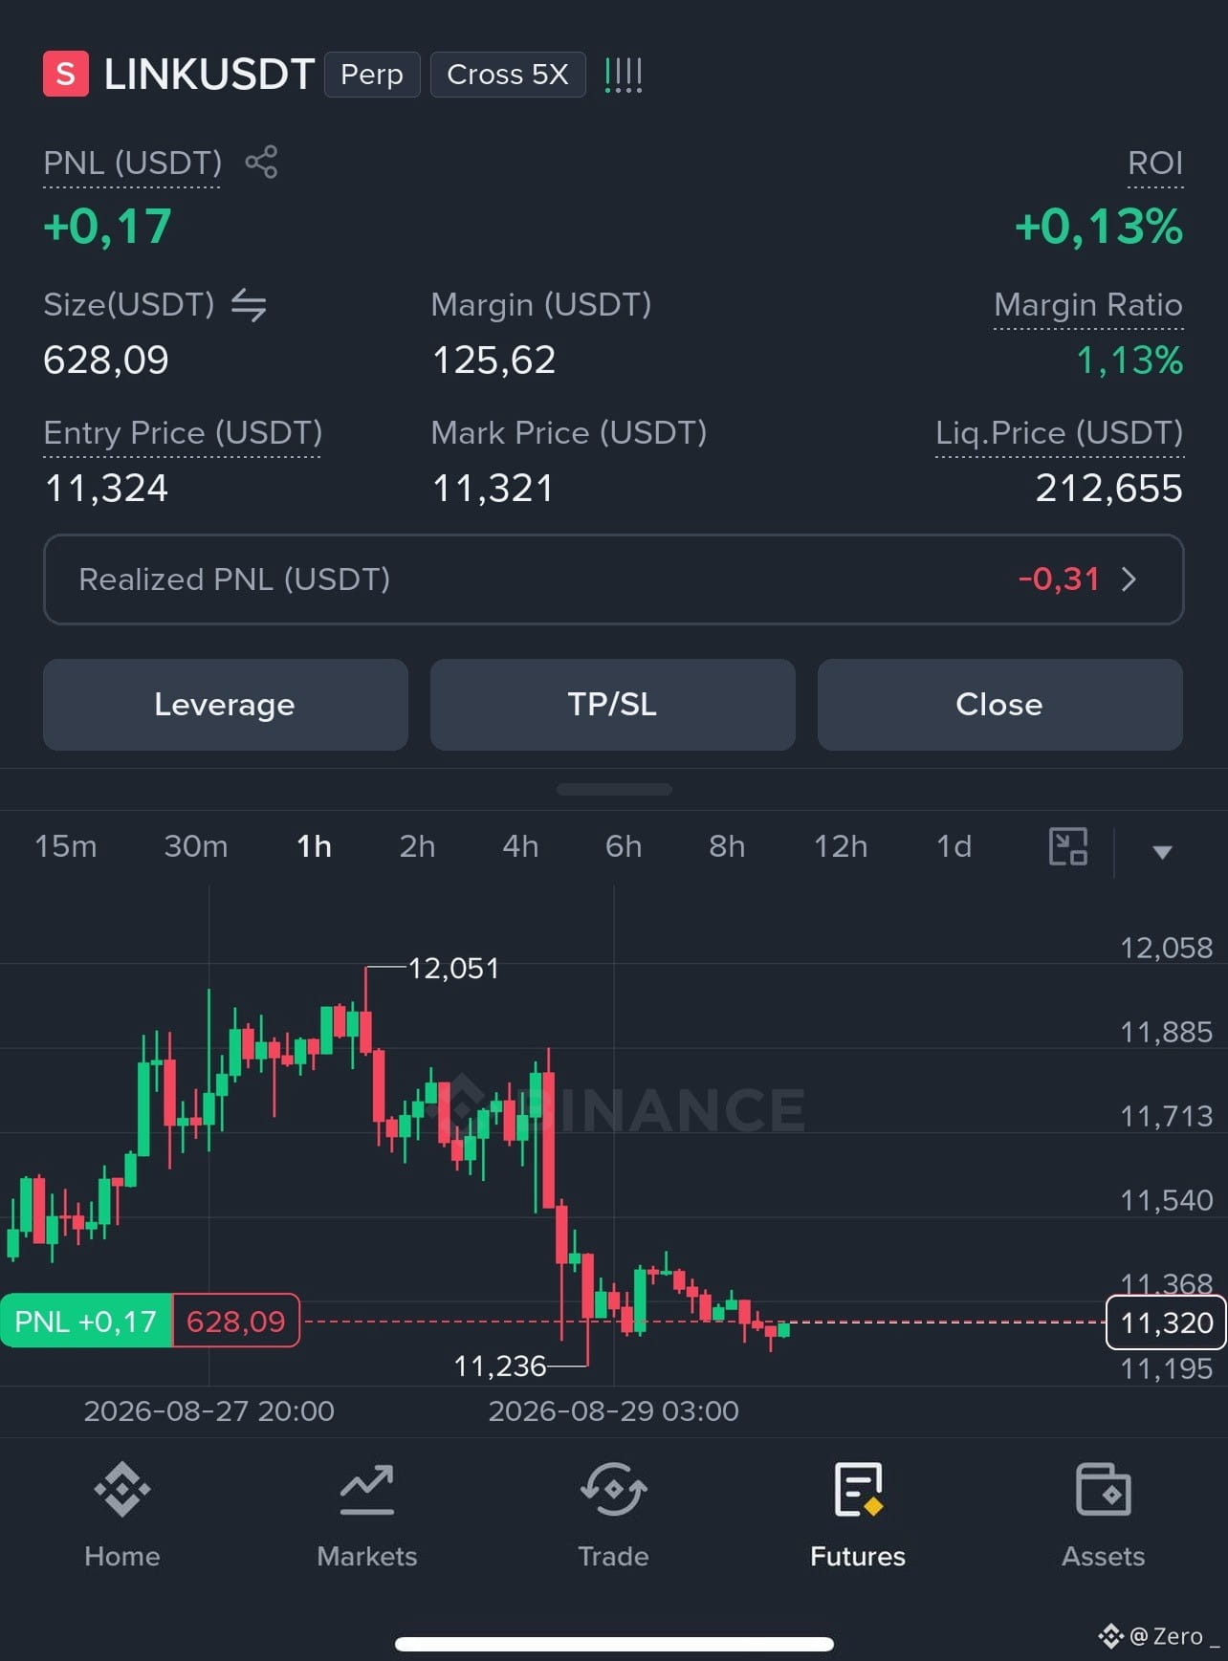Switch chart to 8h interval
Screen dimensions: 1228x1661
727,846
